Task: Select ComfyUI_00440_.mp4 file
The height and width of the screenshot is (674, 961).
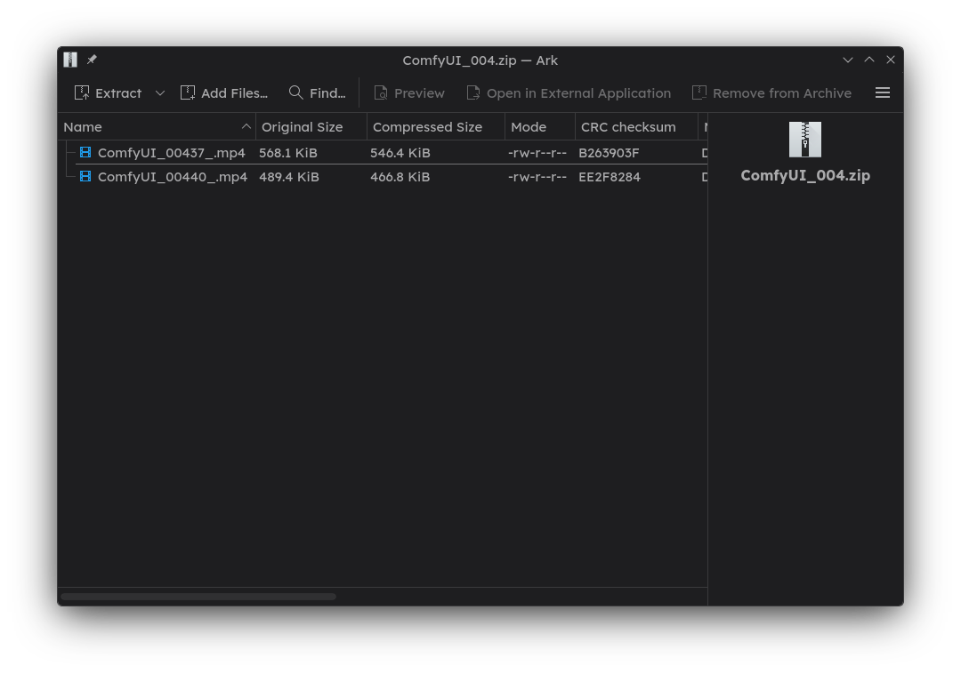Action: (x=172, y=177)
